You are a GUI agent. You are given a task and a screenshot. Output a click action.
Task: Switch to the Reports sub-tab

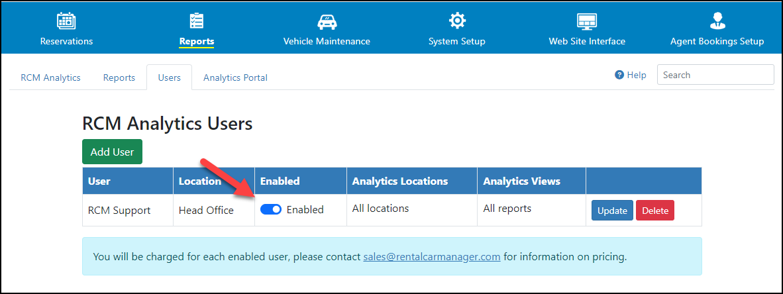point(119,78)
